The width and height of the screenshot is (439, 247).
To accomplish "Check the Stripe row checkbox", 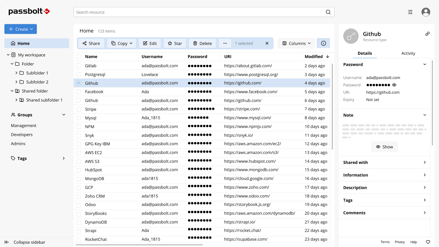I will click(x=78, y=109).
